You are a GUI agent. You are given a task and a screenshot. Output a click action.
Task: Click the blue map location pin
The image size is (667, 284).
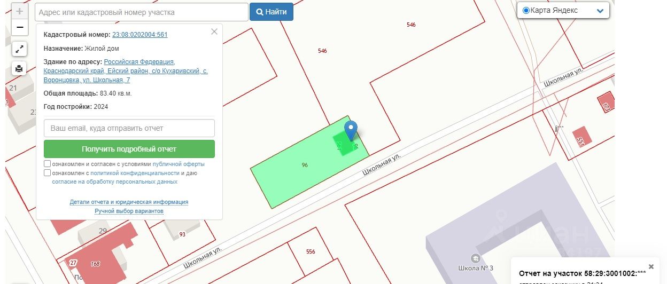(351, 130)
